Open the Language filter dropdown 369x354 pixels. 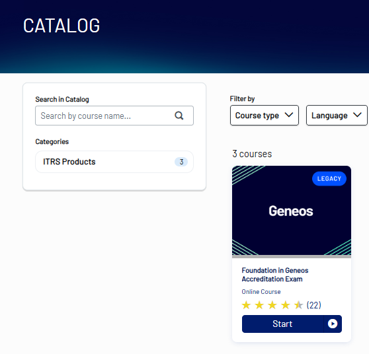[337, 115]
